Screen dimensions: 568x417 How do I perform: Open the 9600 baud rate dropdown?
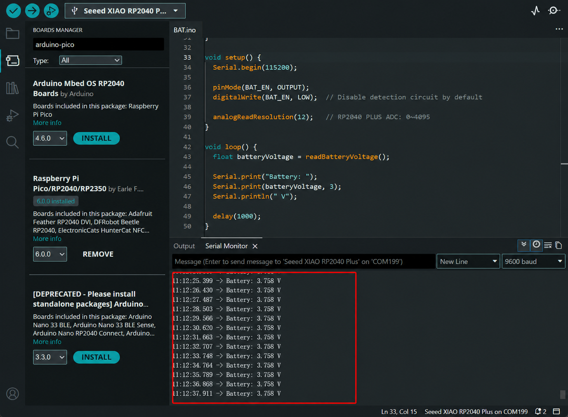[x=533, y=261]
